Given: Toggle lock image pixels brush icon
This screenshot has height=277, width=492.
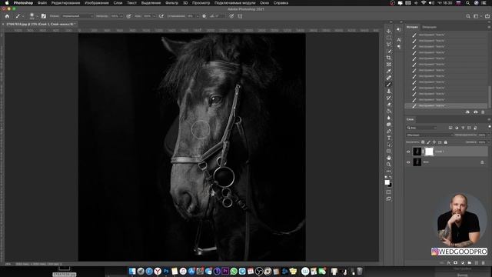Looking at the screenshot, I should click(429, 142).
